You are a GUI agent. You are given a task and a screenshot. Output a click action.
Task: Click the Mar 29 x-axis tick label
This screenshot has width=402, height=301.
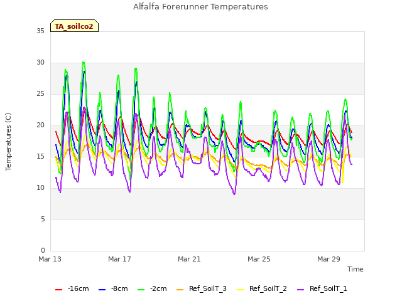pyautogui.click(x=329, y=259)
